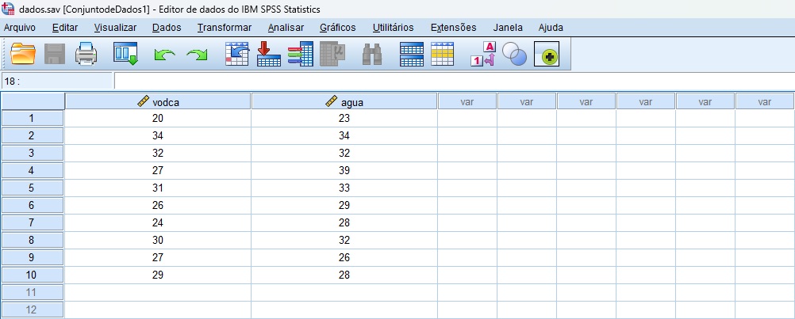Select grayed row 11 header
795x319 pixels.
[x=32, y=292]
